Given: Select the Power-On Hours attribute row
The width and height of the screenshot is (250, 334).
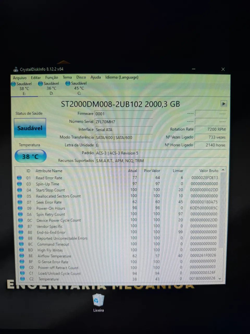Looking at the screenshot, I should (x=118, y=208).
